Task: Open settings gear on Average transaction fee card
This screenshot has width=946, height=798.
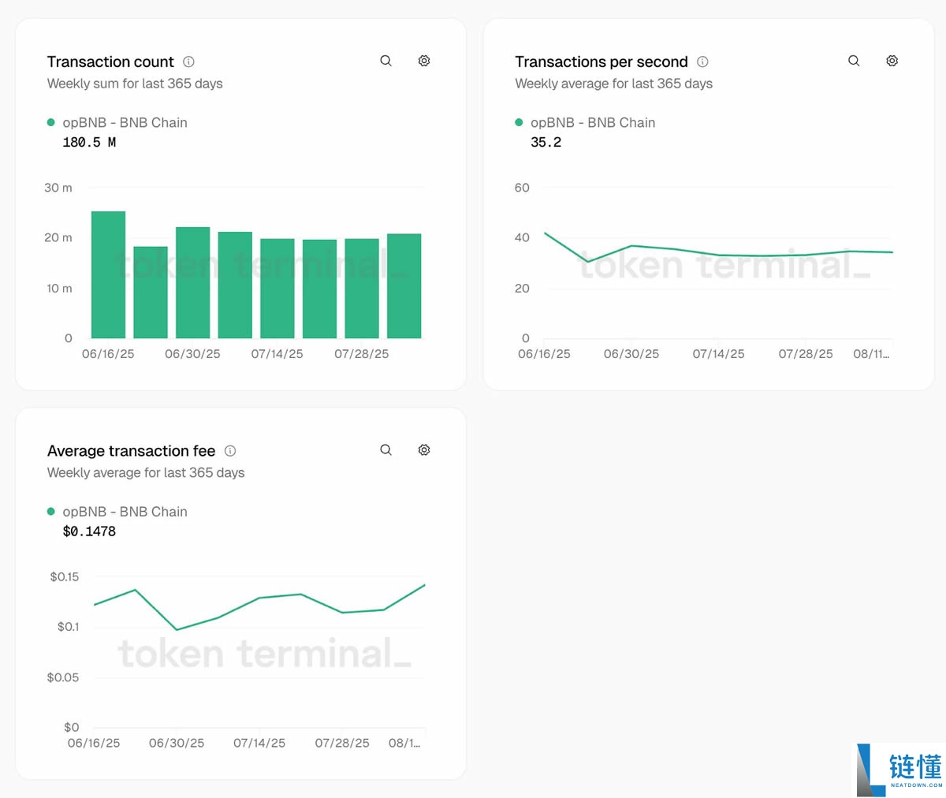Action: click(x=424, y=449)
